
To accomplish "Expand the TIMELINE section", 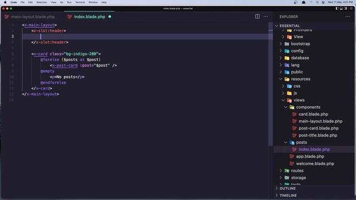I will click(276, 195).
